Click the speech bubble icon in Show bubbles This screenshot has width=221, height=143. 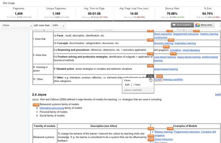click(x=174, y=25)
